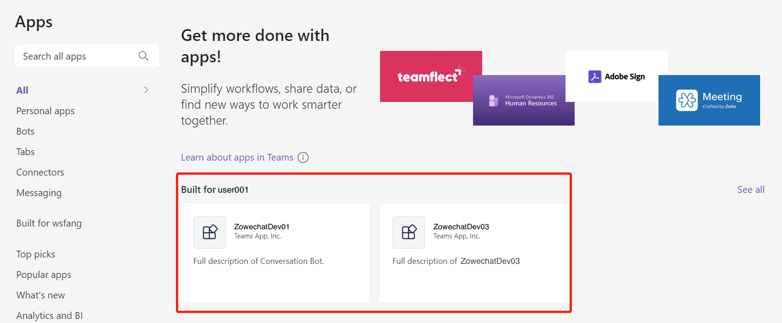Image resolution: width=782 pixels, height=323 pixels.
Task: Browse Popular apps
Action: [x=44, y=275]
